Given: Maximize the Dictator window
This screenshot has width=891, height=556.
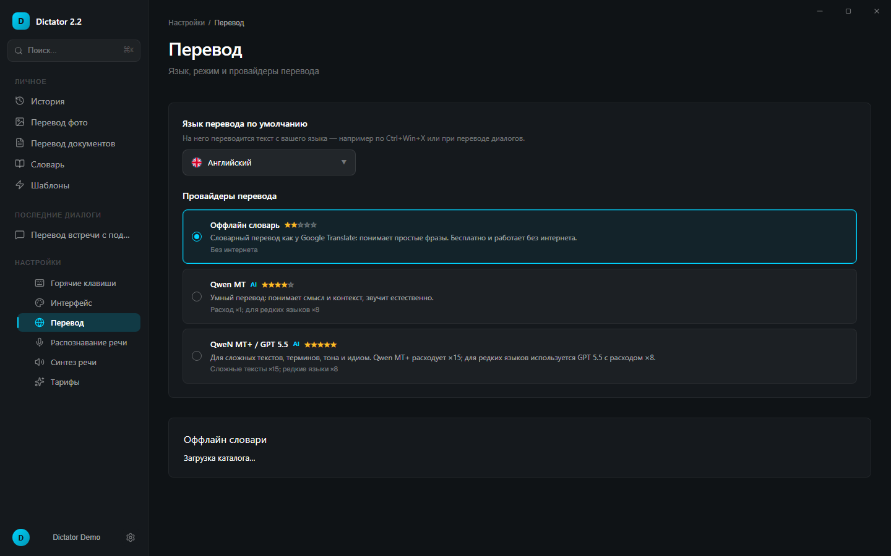Looking at the screenshot, I should 848,11.
